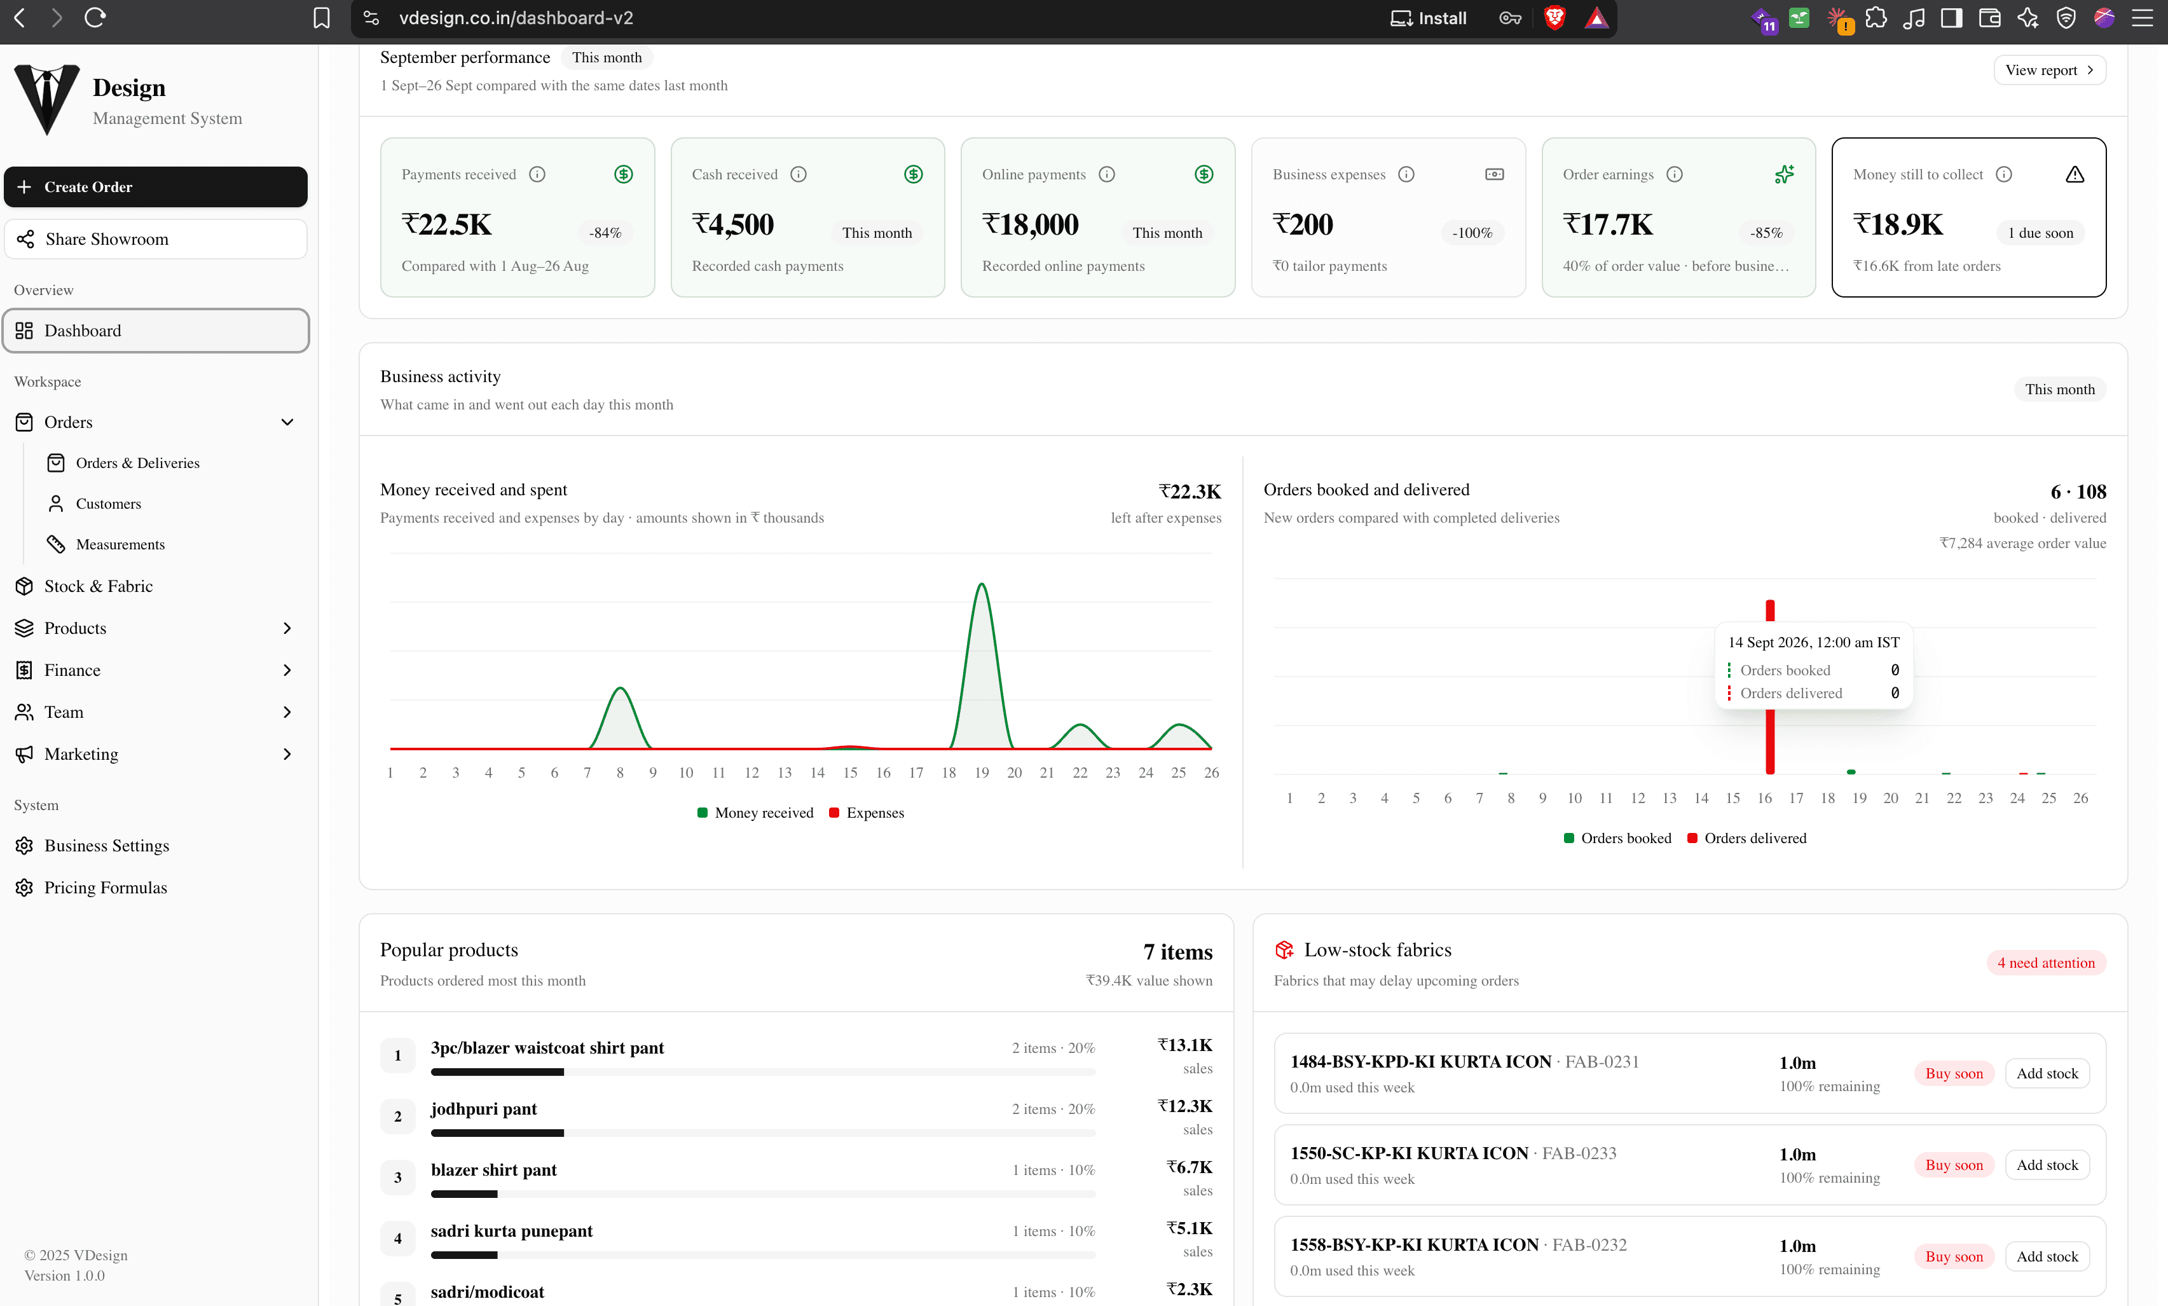Screen dimensions: 2168x1306
Task: Click the 4 need attention badge
Action: point(2046,963)
